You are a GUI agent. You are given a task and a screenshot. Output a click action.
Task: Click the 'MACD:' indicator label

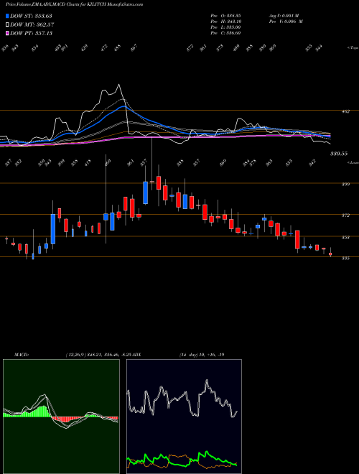pyautogui.click(x=21, y=355)
